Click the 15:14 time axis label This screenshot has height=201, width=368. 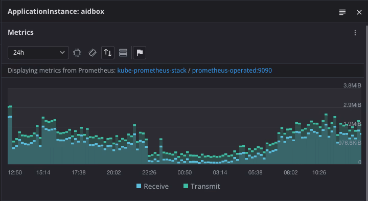click(43, 172)
